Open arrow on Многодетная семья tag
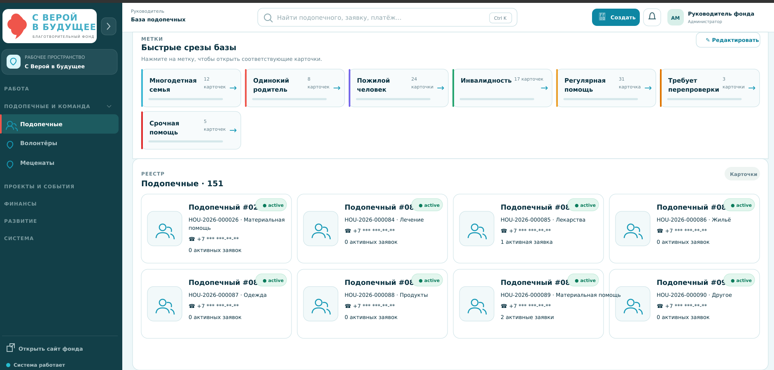The width and height of the screenshot is (774, 370). coord(233,88)
